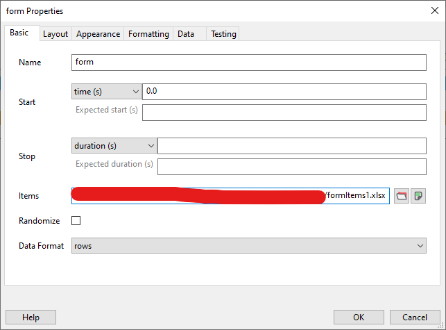Click the Expected duration (s) field
Screen dimensions: 446x330
pyautogui.click(x=291, y=167)
